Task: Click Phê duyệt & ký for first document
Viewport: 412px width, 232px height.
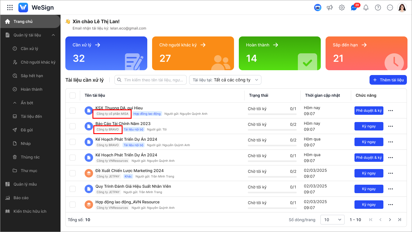Action: 369,111
